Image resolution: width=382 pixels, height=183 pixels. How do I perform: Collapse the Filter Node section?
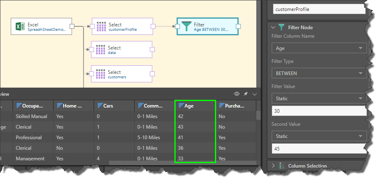(273, 28)
